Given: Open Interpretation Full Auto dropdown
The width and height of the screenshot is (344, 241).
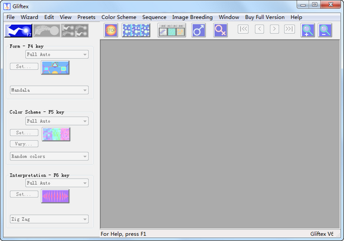Looking at the screenshot, I should [57, 183].
